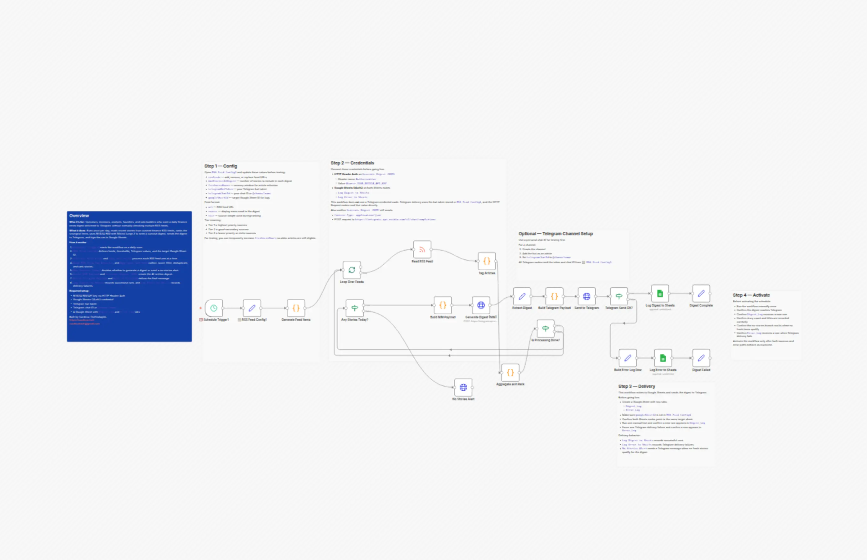Select the blue Overview sticky note

pyautogui.click(x=129, y=276)
